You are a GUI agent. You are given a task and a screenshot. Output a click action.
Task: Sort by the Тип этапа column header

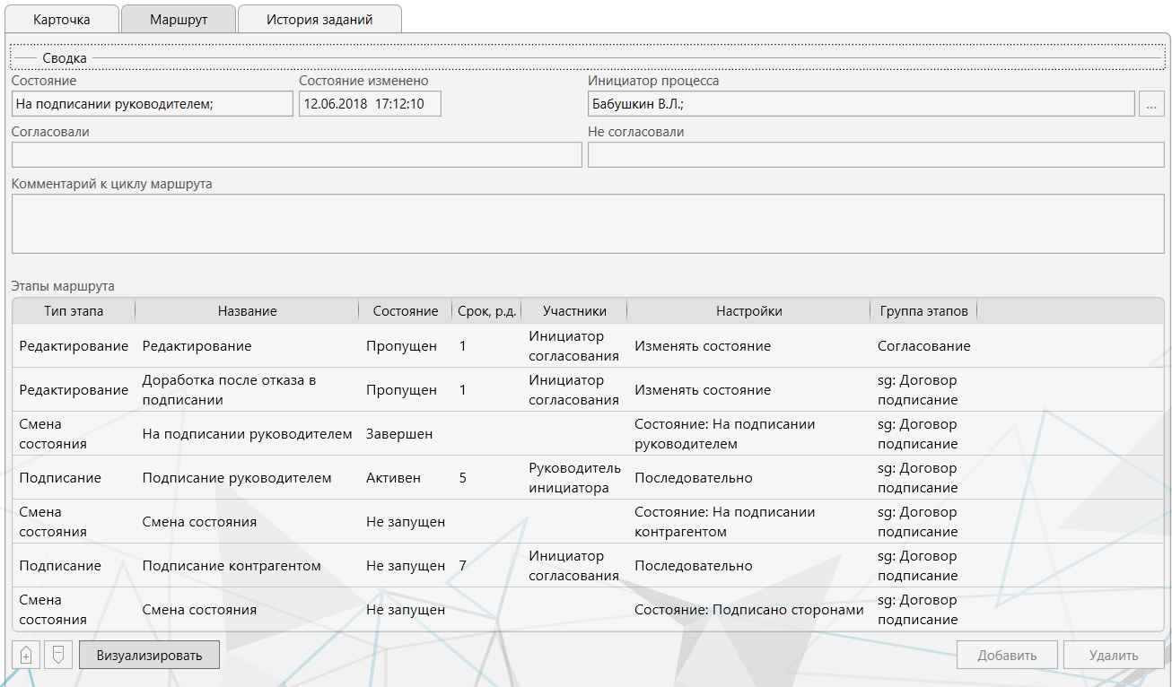tap(74, 311)
